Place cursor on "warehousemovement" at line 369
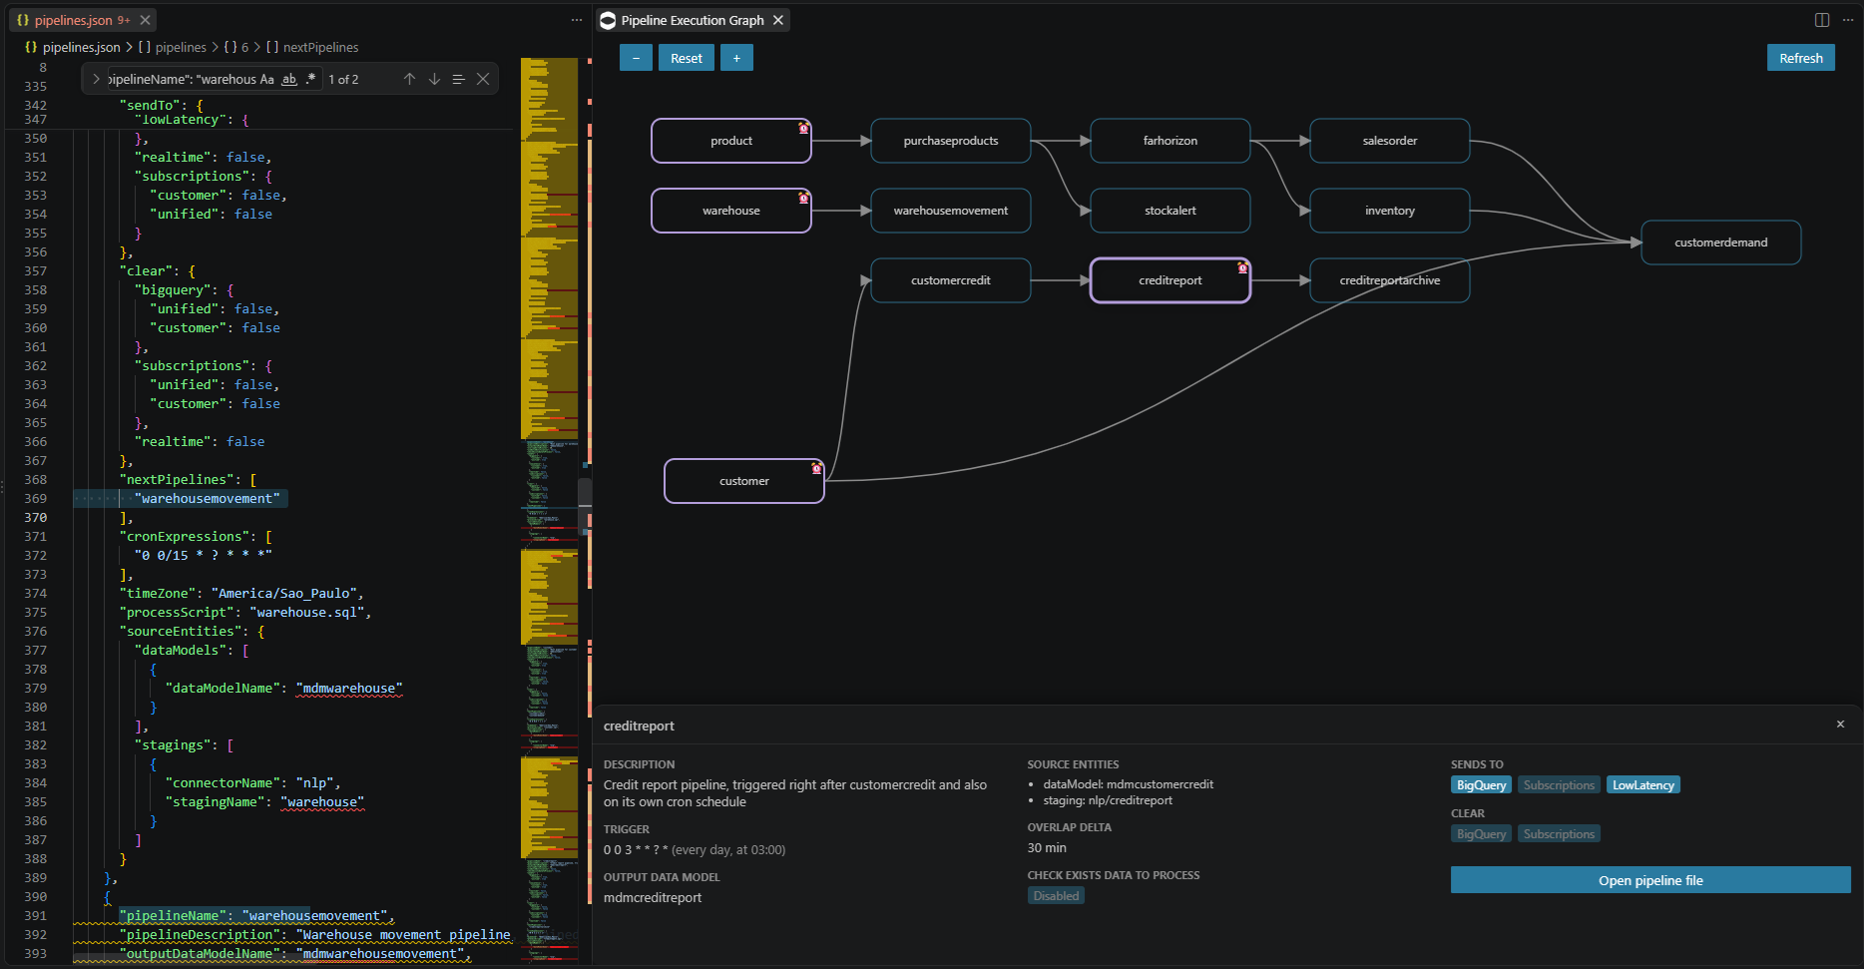 pyautogui.click(x=208, y=499)
